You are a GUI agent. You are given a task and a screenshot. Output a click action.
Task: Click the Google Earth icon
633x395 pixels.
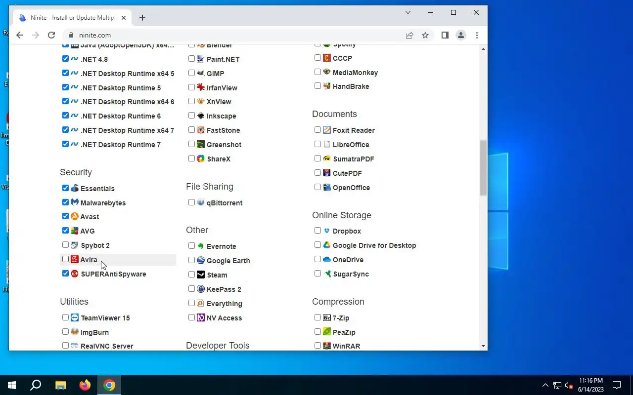201,260
